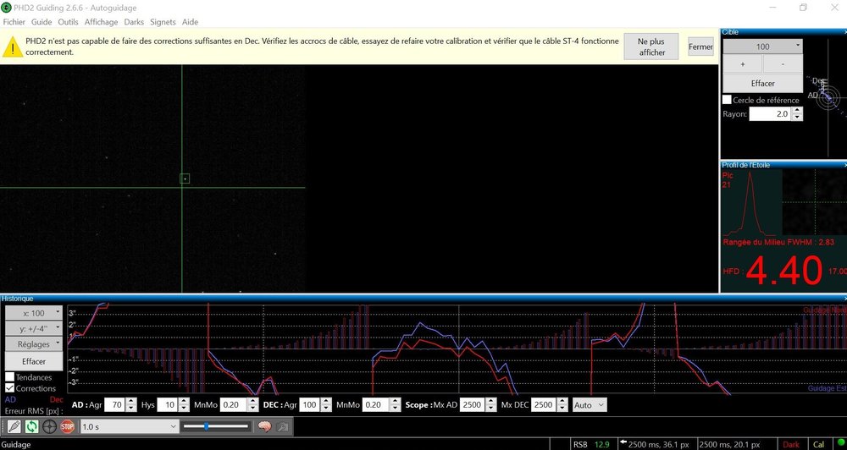The image size is (847, 450).
Task: Open the Guide menu
Action: point(42,22)
